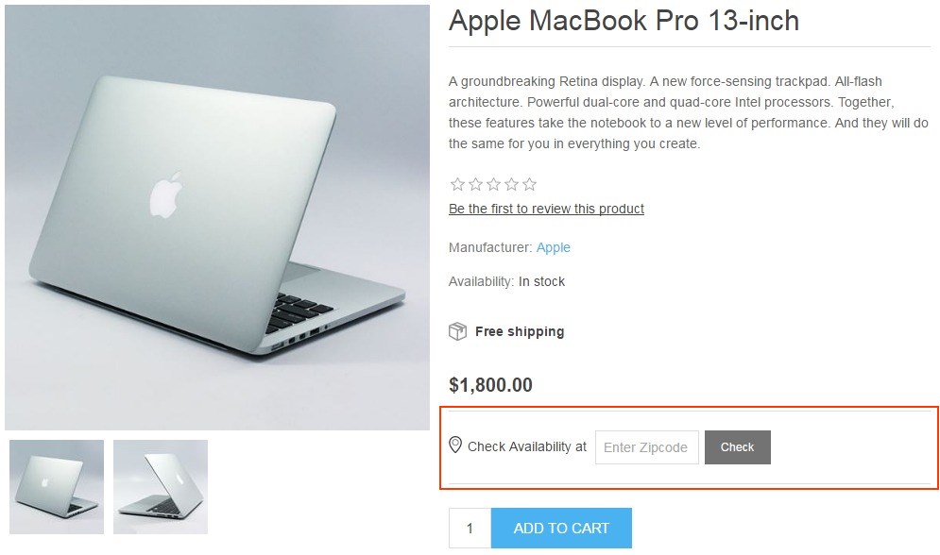Click the 'Check Availability at' label
This screenshot has height=555, width=940.
(x=527, y=446)
